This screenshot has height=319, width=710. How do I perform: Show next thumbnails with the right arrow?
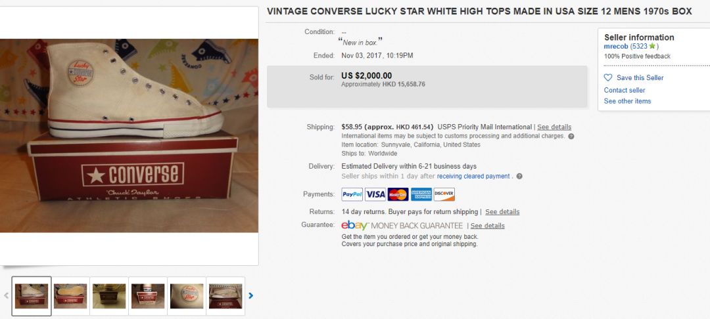click(250, 295)
